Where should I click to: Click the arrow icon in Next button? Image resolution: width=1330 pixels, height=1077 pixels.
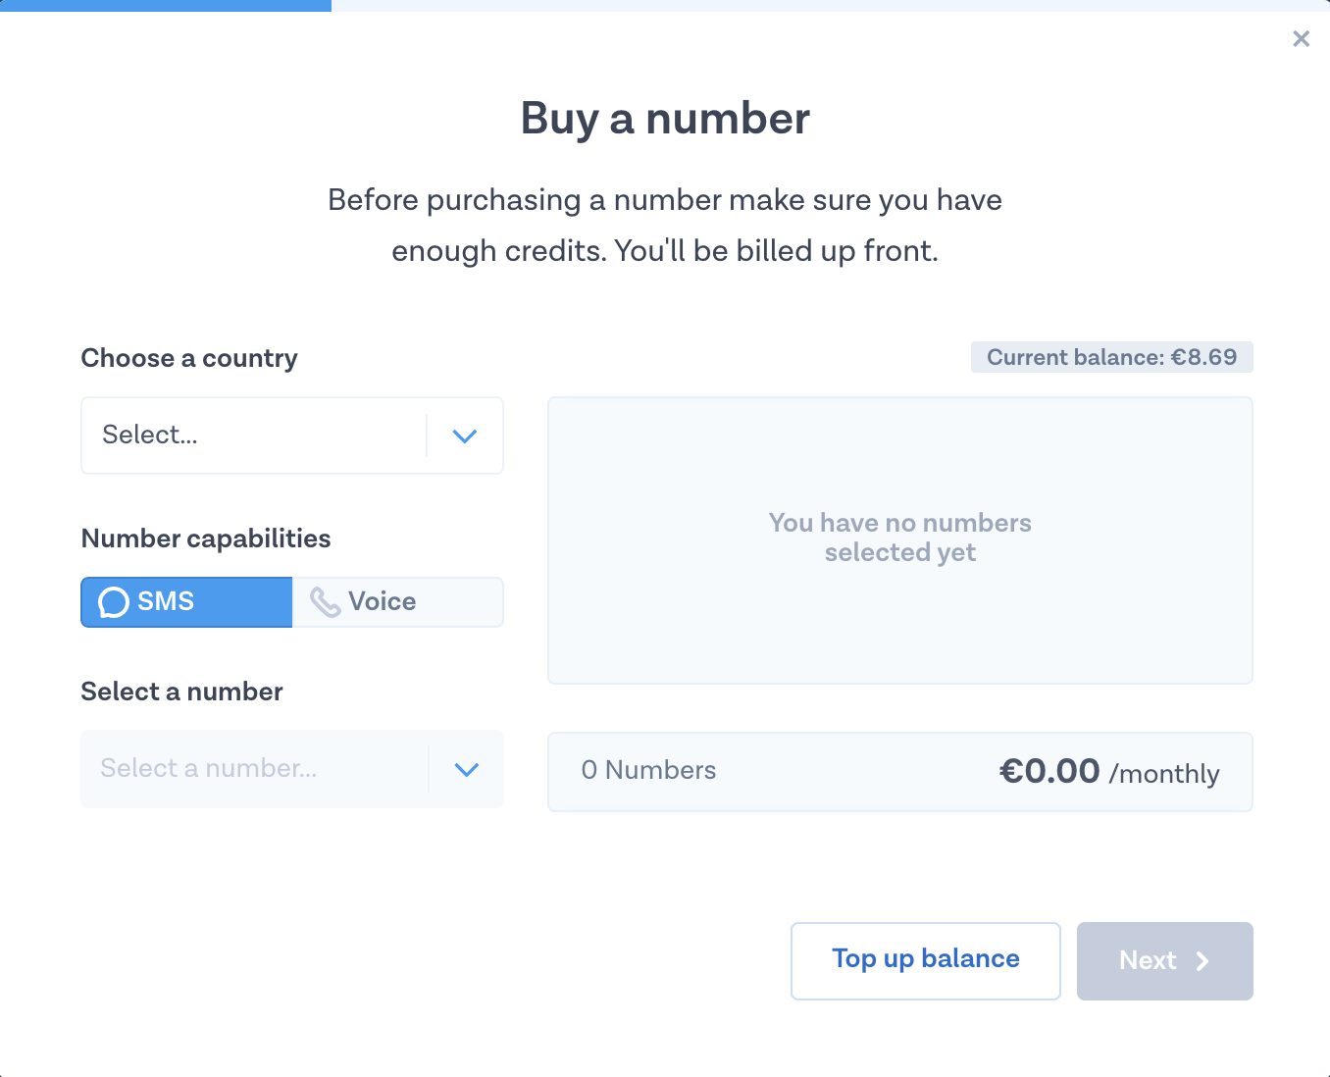(x=1202, y=961)
